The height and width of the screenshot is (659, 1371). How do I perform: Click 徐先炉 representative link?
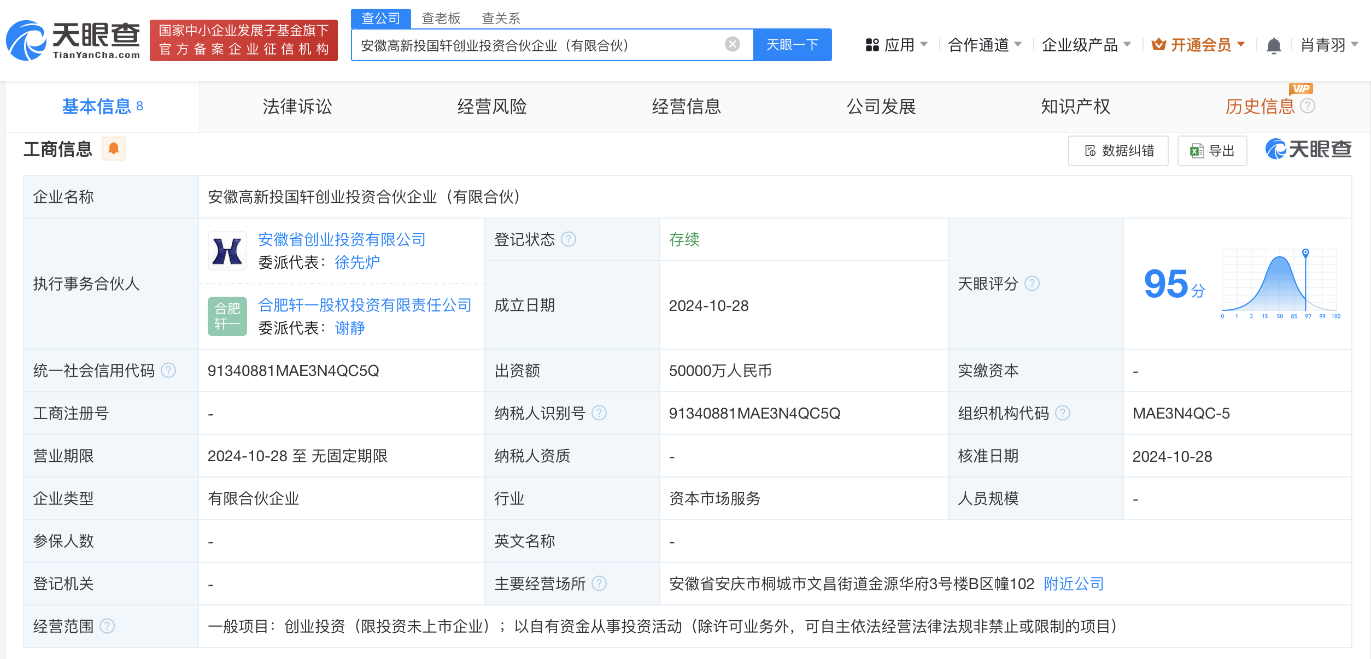[356, 263]
